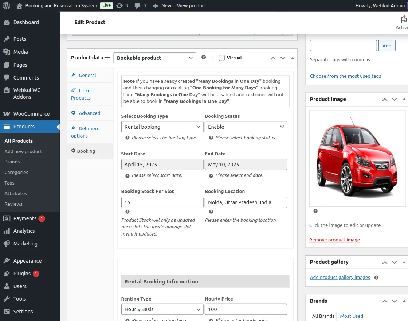Open WooCommerce in the sidebar menu
This screenshot has height=321, width=408.
click(x=31, y=113)
